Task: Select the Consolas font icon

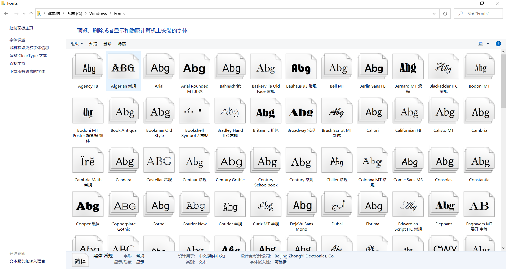Action: [444, 160]
